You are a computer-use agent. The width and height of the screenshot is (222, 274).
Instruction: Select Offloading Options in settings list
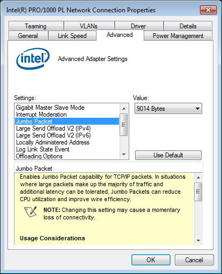point(67,156)
